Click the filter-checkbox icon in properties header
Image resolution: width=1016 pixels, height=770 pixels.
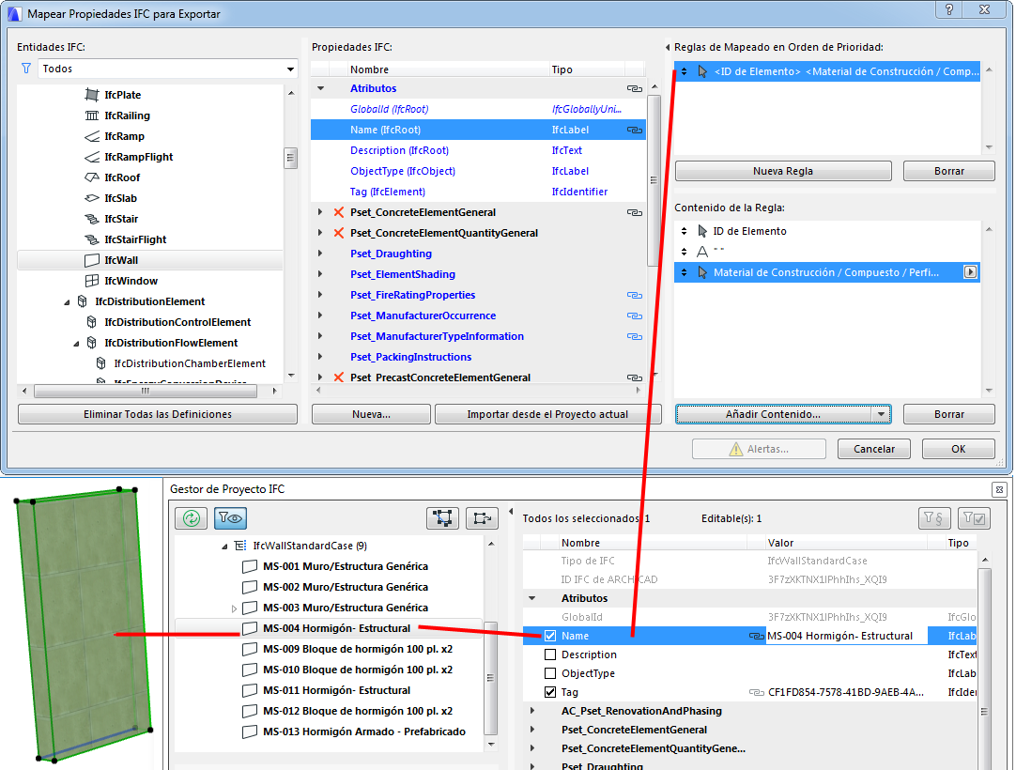point(974,517)
